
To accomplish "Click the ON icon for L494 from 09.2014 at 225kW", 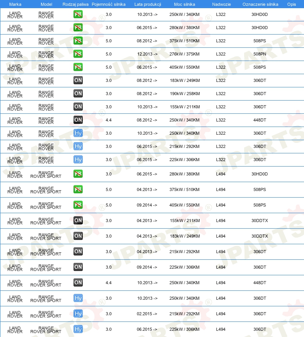I will click(78, 267).
